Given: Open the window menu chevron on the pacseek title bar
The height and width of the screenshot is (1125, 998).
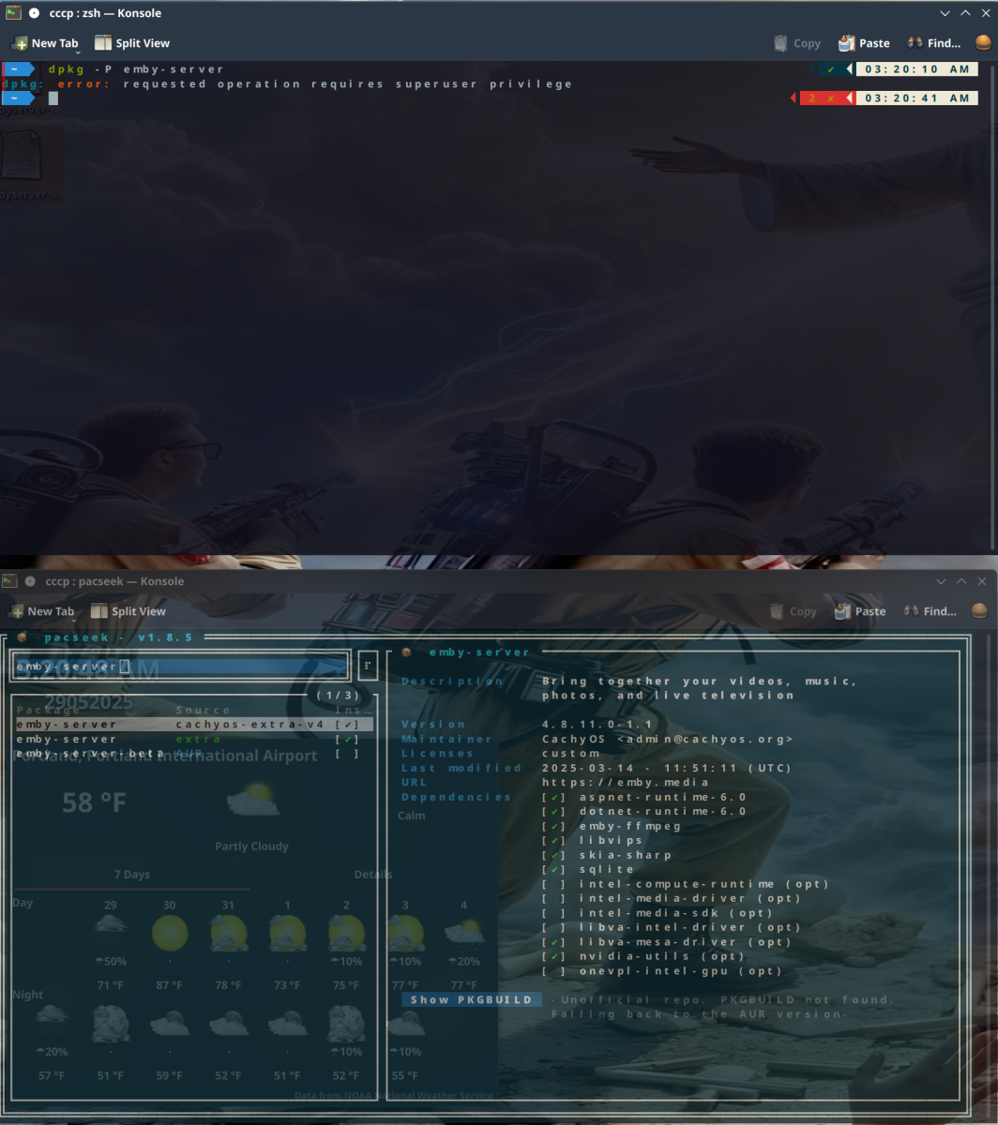Looking at the screenshot, I should 941,581.
